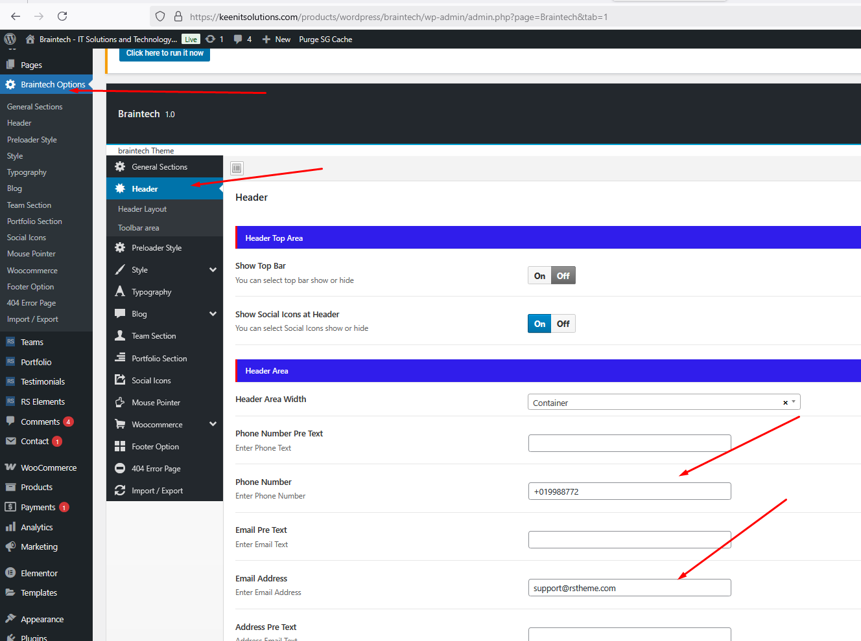Click the Testimonials RS icon in sidebar

(x=10, y=381)
